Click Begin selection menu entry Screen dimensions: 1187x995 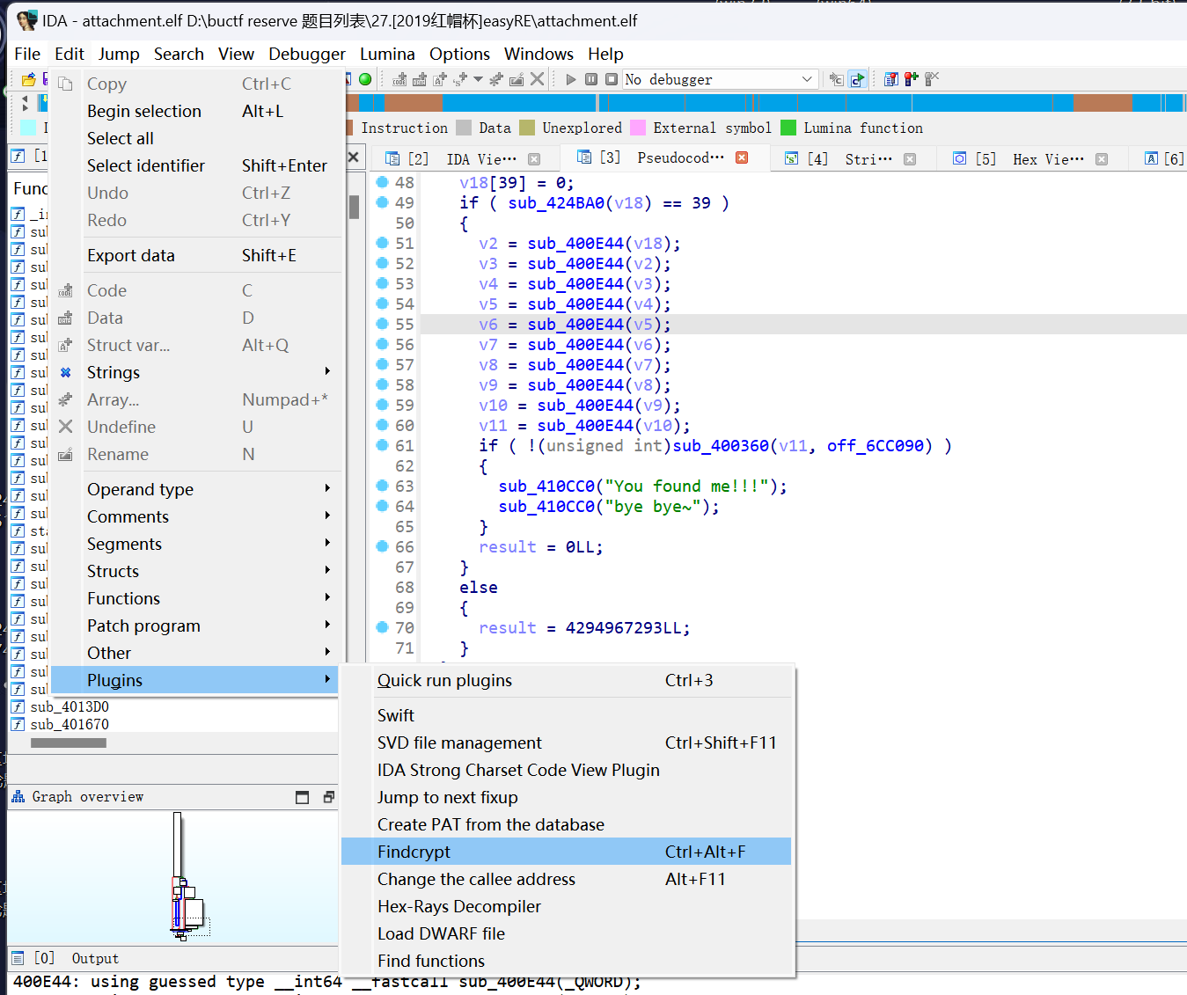194,111
